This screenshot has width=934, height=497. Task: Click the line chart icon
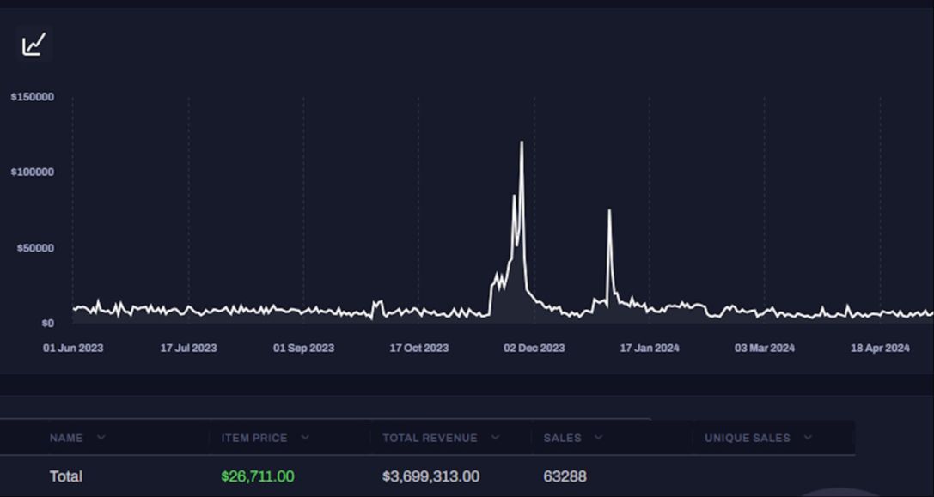34,45
